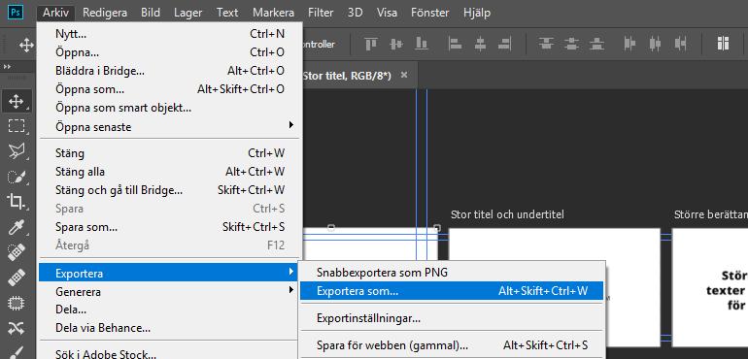Open the Visa menu
The width and height of the screenshot is (748, 359).
click(387, 13)
